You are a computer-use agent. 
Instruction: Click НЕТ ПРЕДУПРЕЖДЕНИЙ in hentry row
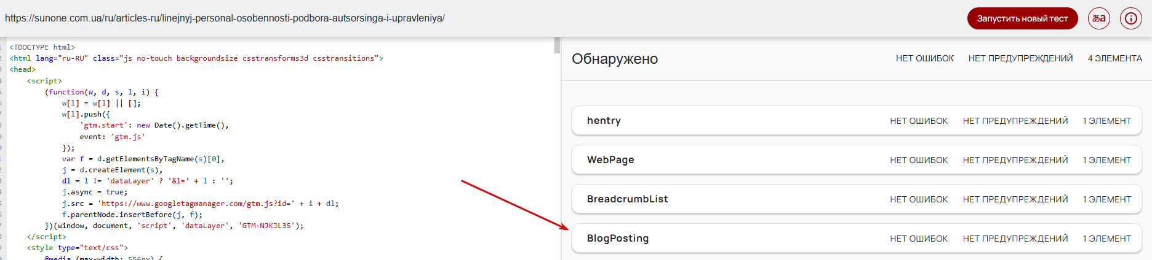pos(1015,121)
